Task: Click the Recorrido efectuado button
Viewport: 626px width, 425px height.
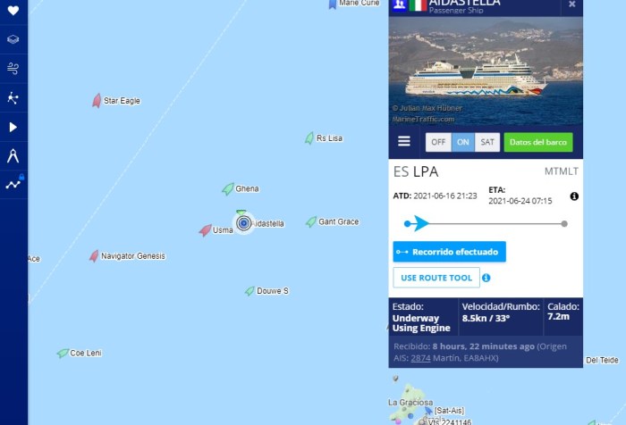Action: [449, 252]
